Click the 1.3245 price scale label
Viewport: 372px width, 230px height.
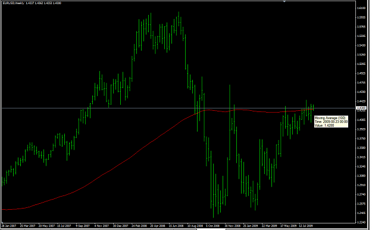click(361, 166)
